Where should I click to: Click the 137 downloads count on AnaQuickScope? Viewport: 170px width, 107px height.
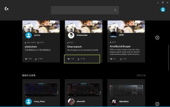pos(125,59)
